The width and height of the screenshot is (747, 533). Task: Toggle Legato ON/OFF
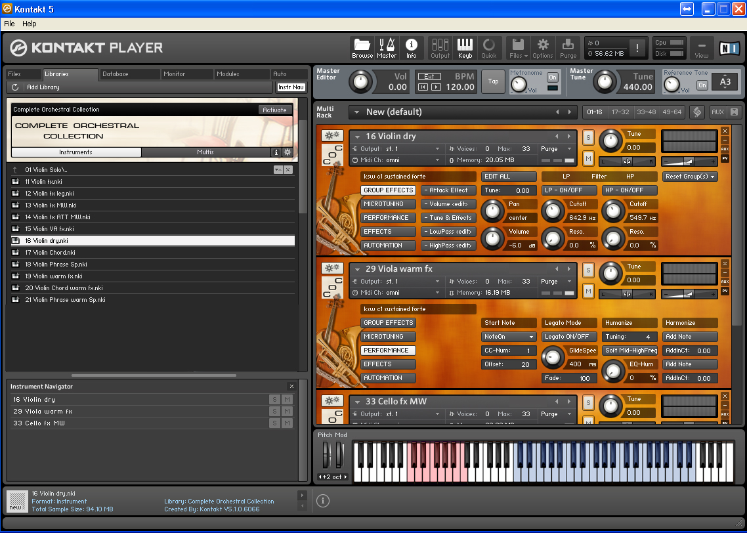(569, 337)
